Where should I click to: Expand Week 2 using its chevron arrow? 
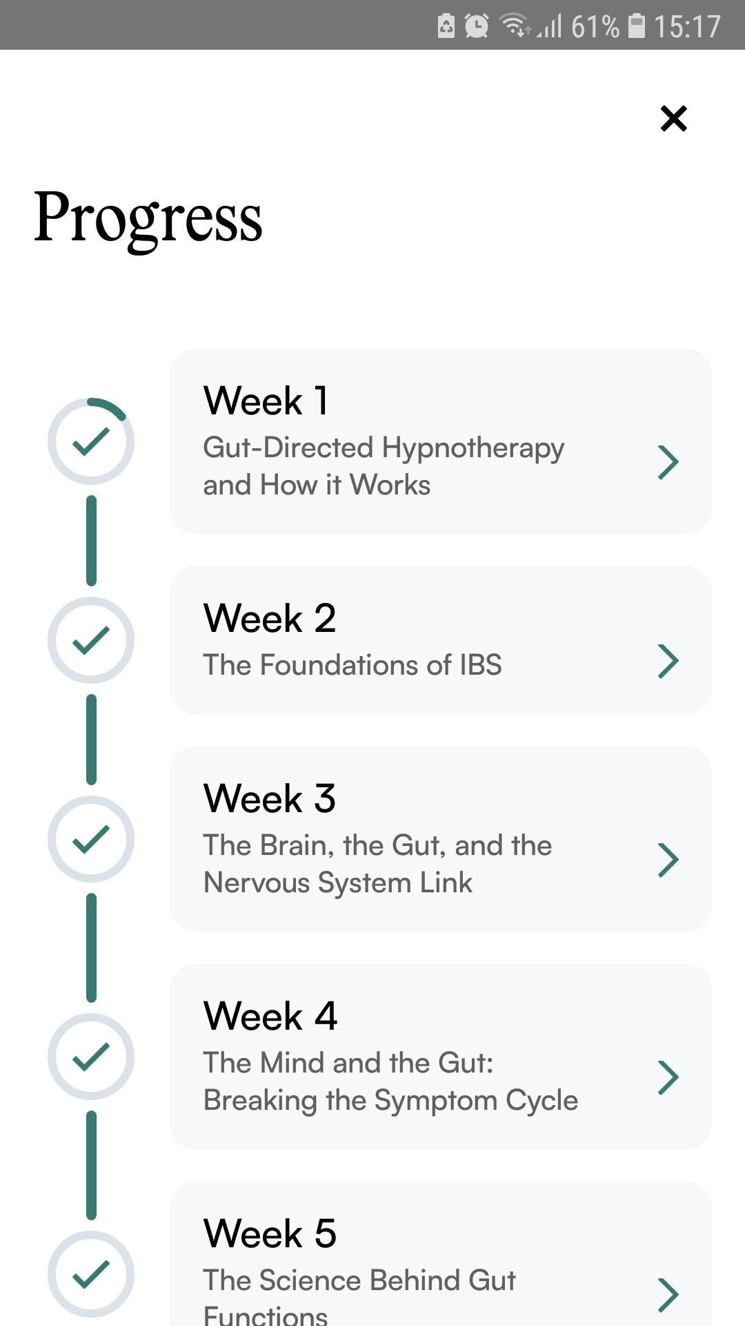point(668,661)
